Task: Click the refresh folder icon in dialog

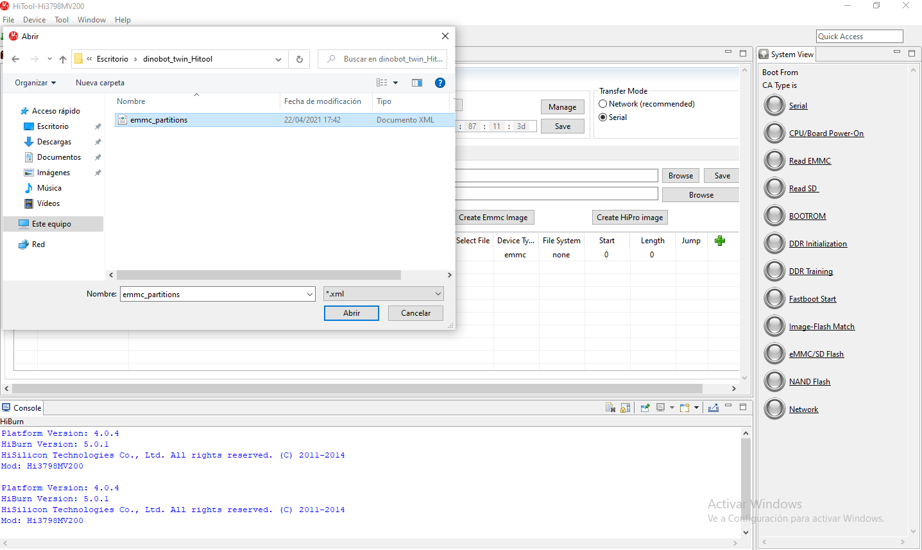Action: [x=299, y=59]
